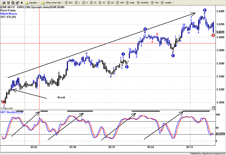Click the current price marker 1.4079
The height and width of the screenshot is (155, 226).
pos(220,32)
